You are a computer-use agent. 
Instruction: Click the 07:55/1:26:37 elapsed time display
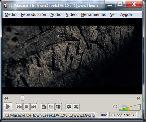coord(123,115)
